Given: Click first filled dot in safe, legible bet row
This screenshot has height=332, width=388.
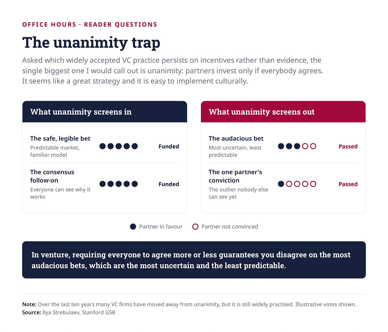Looking at the screenshot, I should click(x=103, y=146).
